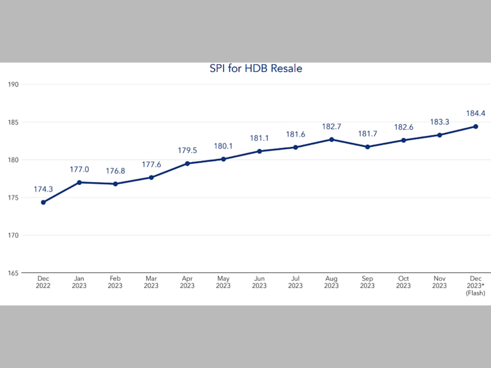Screen dimensions: 491x368
Task: Click the Feb 2023 x-axis label
Action: point(115,282)
